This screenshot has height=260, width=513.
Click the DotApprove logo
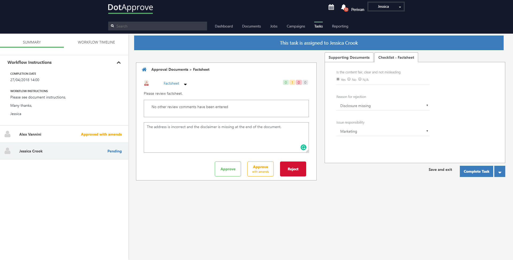[x=130, y=8]
